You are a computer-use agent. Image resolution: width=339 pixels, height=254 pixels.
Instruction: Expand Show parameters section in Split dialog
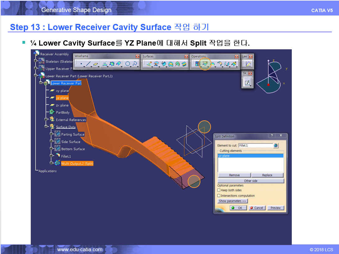coord(232,201)
